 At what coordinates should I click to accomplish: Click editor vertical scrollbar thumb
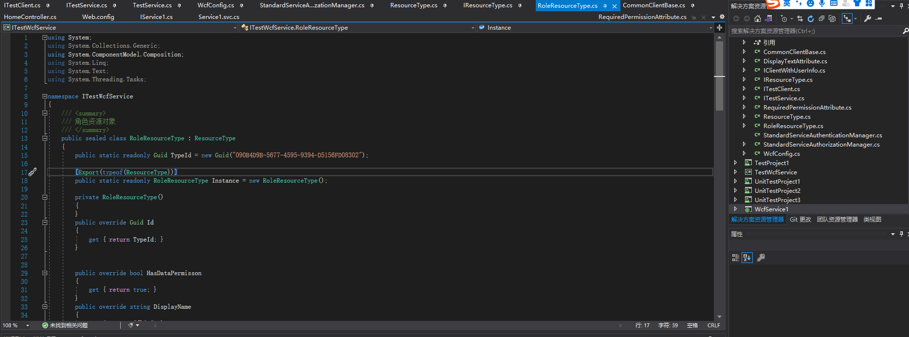point(719,75)
